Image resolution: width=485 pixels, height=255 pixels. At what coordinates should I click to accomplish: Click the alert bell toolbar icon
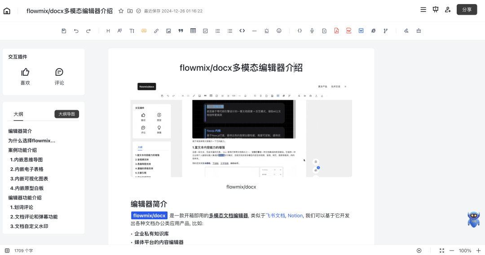pyautogui.click(x=267, y=31)
